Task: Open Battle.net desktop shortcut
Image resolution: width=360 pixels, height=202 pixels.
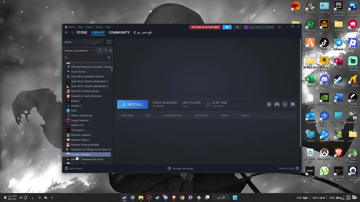Action: point(324,136)
